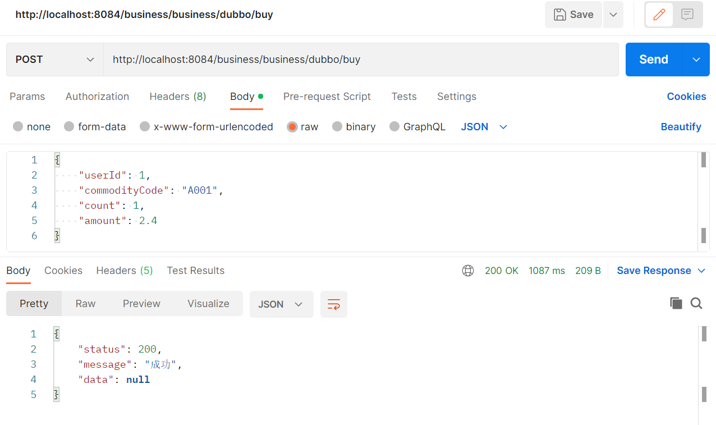
Task: Open the Tests tab
Action: 404,97
